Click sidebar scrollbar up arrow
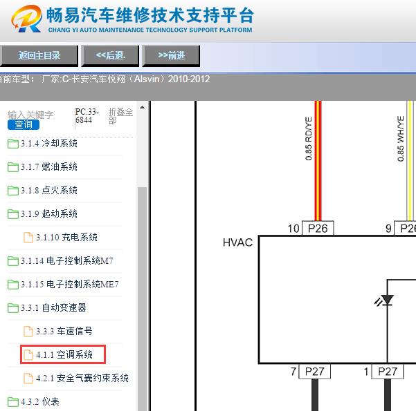Viewport: 416px width, 411px height. 142,108
